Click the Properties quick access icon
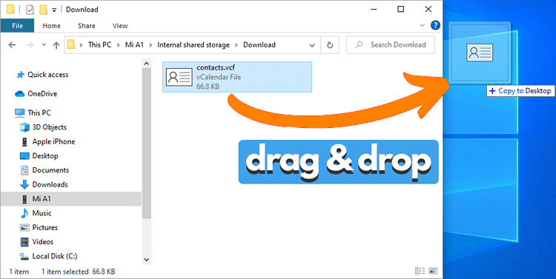The image size is (556, 279). coord(30,10)
